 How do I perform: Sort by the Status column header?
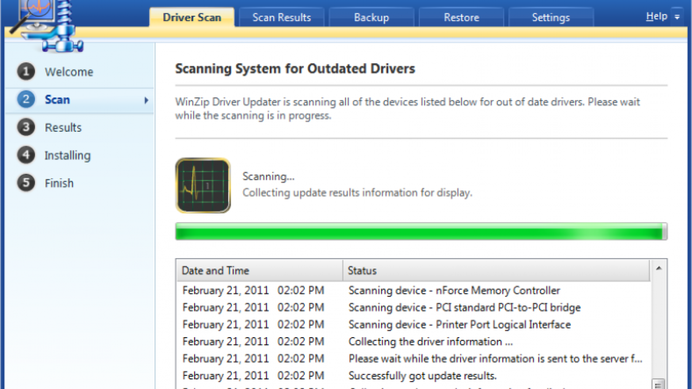point(496,271)
